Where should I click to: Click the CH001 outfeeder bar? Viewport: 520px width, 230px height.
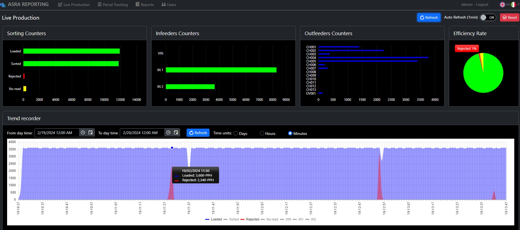(x=339, y=47)
